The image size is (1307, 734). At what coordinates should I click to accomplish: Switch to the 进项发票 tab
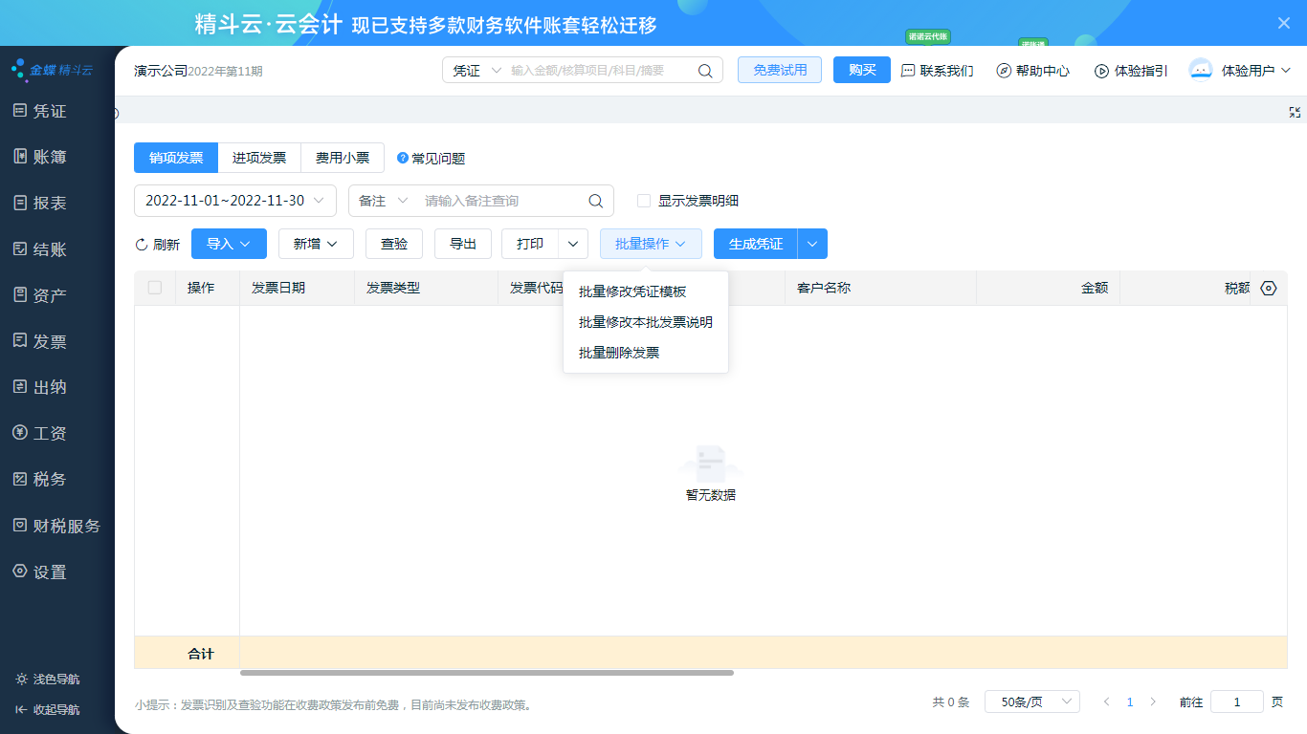pos(259,158)
